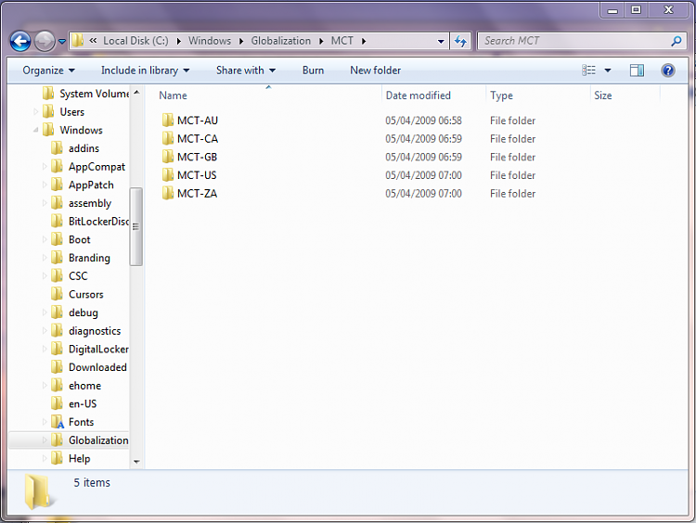This screenshot has height=523, width=696.
Task: Click the Cursors folder icon in tree
Action: point(57,293)
